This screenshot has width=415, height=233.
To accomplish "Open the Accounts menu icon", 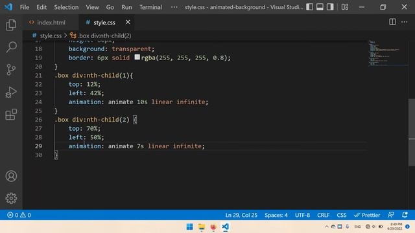I will tap(11, 176).
